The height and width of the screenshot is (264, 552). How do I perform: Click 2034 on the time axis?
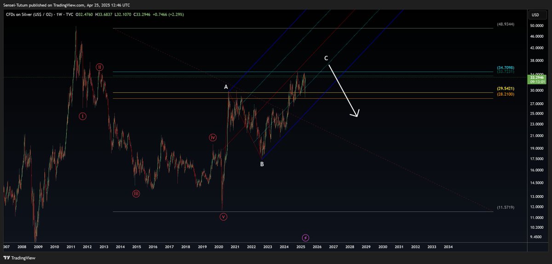[448, 247]
